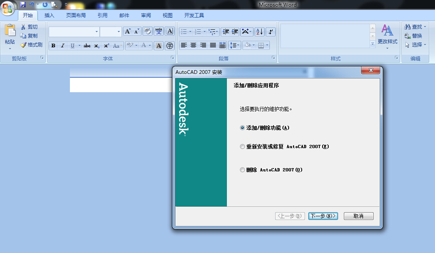Screen dimensions: 435x253
Task: Open numbering list dropdown arrow
Action: [x=204, y=31]
